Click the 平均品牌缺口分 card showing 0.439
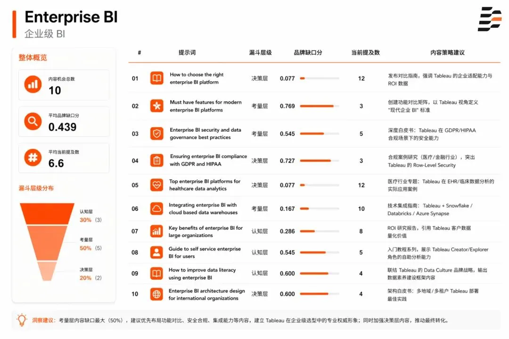 coord(64,121)
